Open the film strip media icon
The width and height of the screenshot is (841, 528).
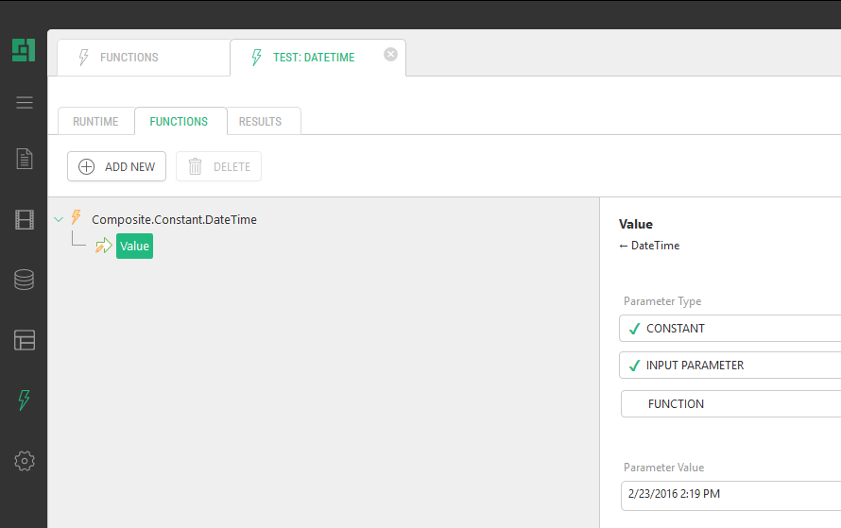[25, 220]
